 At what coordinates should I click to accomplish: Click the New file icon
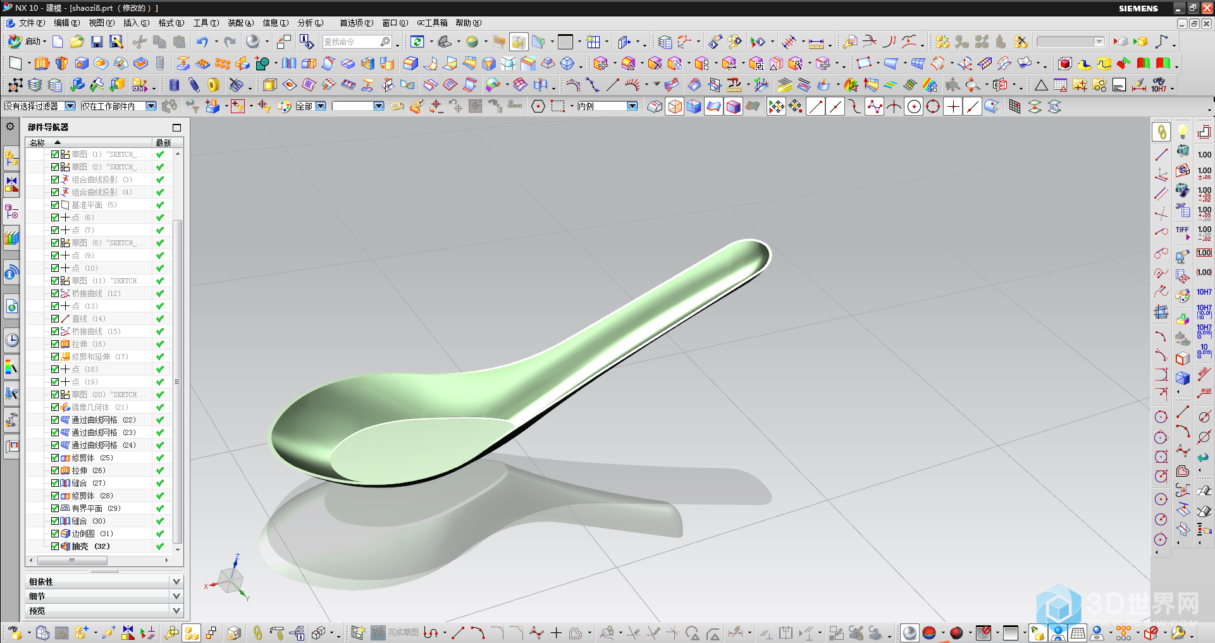pyautogui.click(x=58, y=42)
